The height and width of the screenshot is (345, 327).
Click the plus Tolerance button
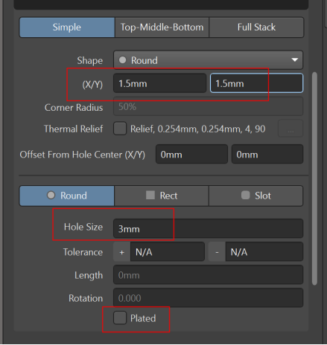(122, 252)
